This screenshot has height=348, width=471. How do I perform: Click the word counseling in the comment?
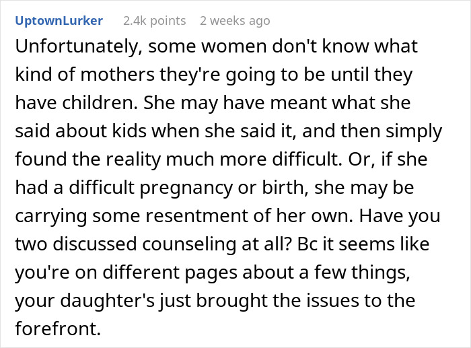point(189,244)
